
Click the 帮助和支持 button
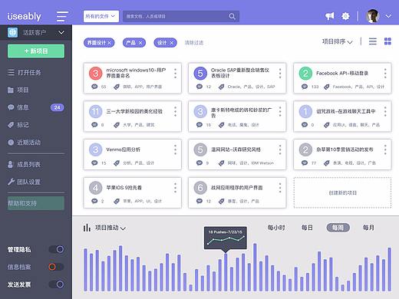(36, 203)
